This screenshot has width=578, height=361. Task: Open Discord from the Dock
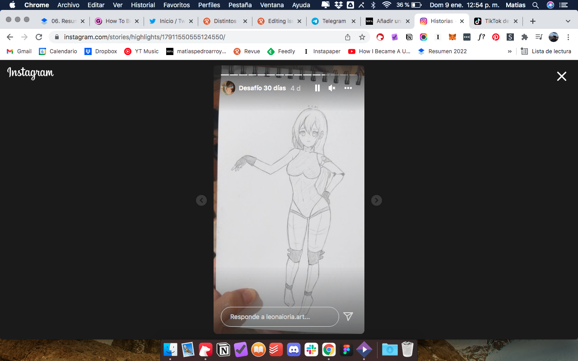pyautogui.click(x=294, y=349)
